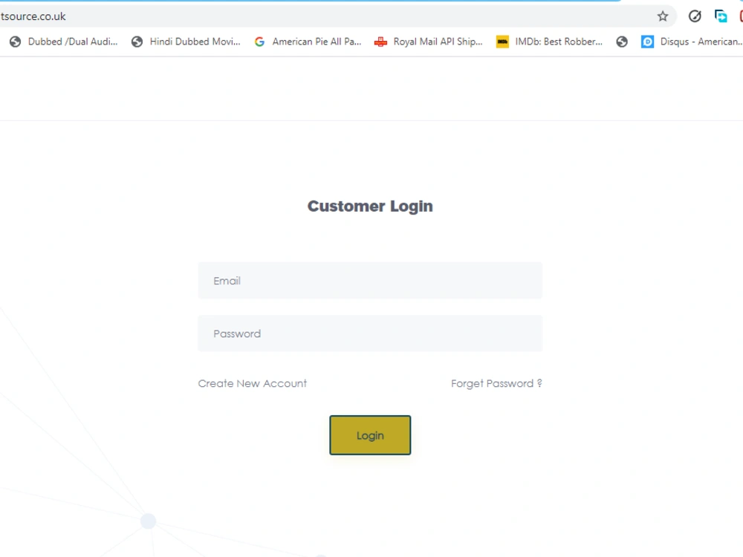Follow the Create New Account link
The image size is (743, 557).
click(252, 383)
